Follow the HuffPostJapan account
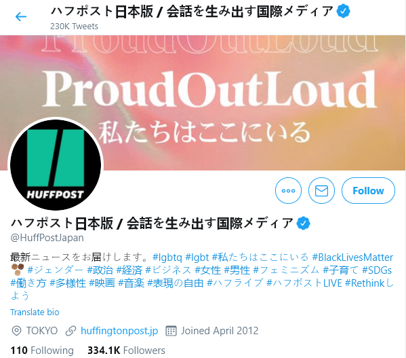 click(368, 191)
